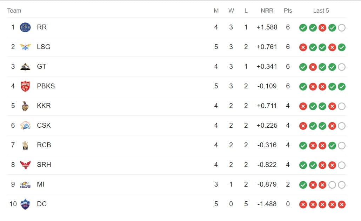This screenshot has width=361, height=221.
Task: Click RR's red loss indicator
Action: tap(322, 28)
